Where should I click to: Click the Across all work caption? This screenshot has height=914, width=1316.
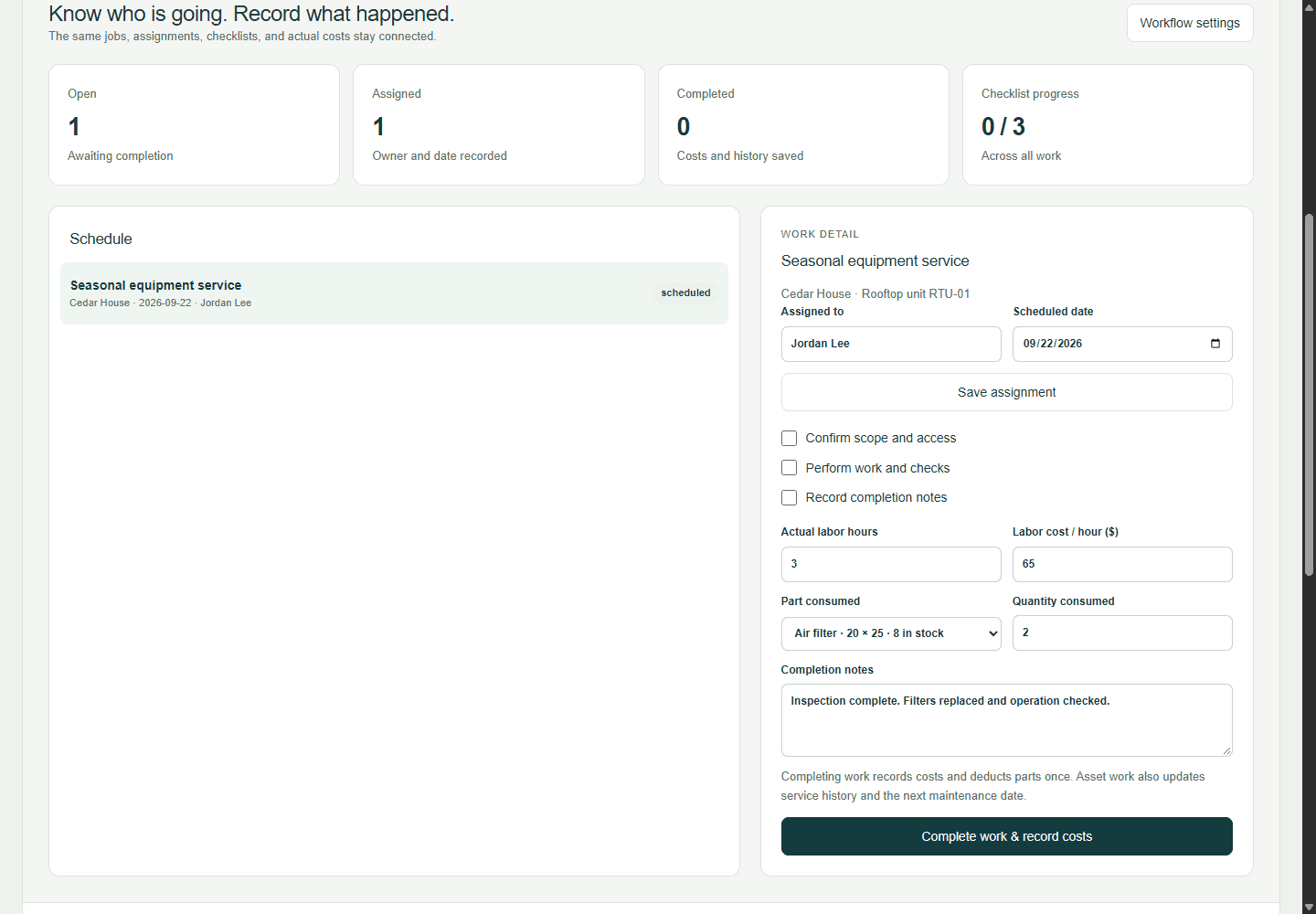pyautogui.click(x=1021, y=156)
